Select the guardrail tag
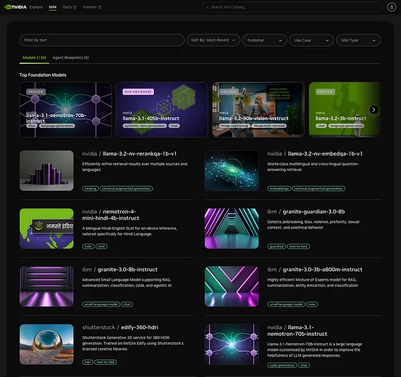Viewport: 401px width, 377px height. (x=276, y=246)
